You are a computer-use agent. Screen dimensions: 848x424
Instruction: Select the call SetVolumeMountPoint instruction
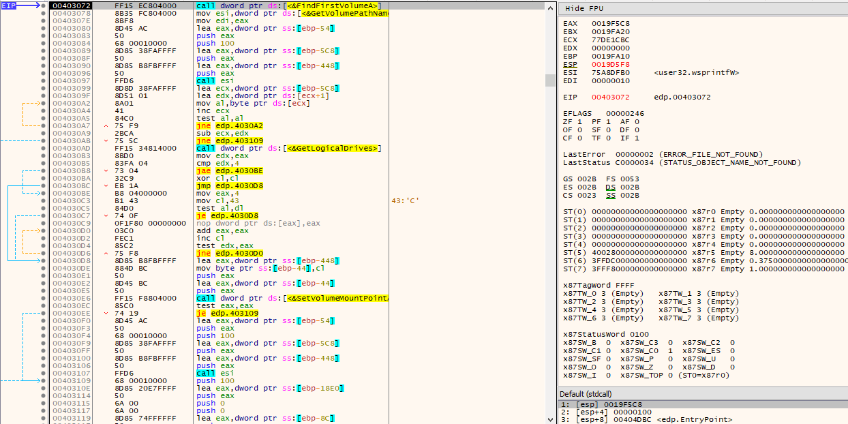pyautogui.click(x=292, y=298)
